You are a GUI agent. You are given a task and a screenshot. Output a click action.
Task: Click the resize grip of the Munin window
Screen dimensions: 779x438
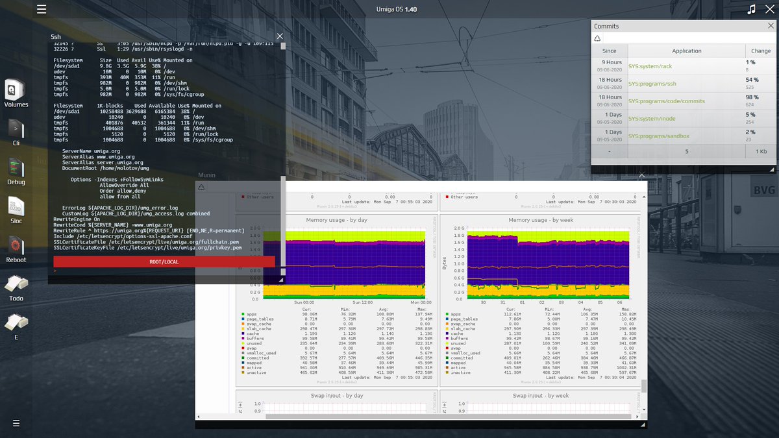pos(643,425)
